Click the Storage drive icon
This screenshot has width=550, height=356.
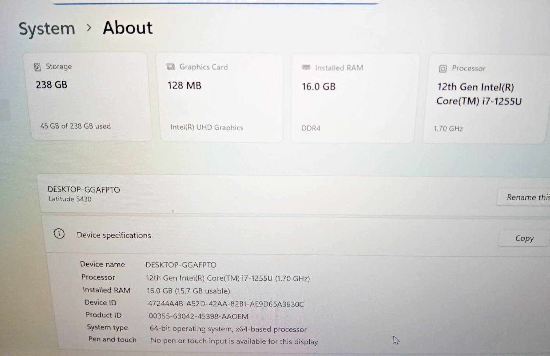tap(37, 67)
